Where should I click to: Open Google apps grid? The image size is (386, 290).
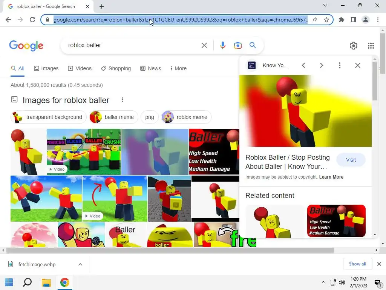click(371, 46)
